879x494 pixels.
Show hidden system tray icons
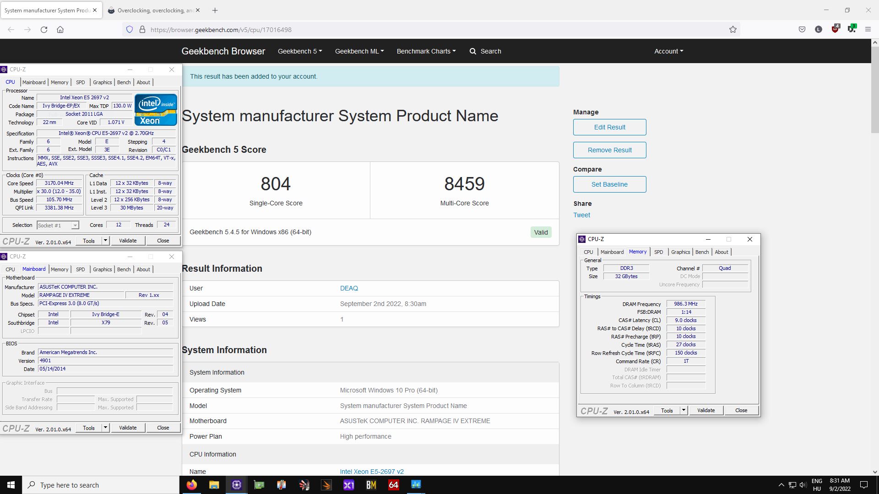(x=781, y=485)
